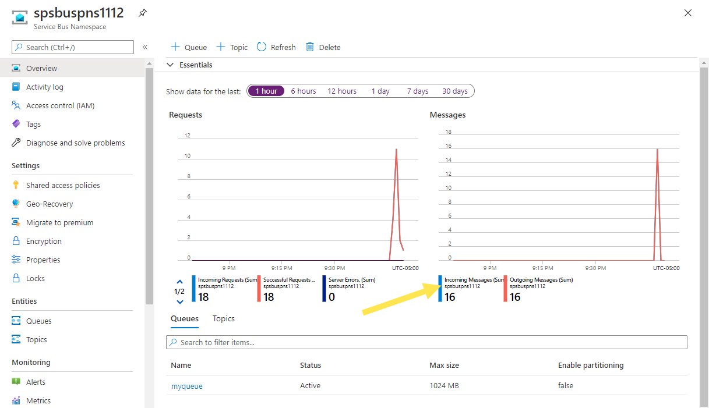709x408 pixels.
Task: Switch to the Topics tab
Action: (223, 318)
